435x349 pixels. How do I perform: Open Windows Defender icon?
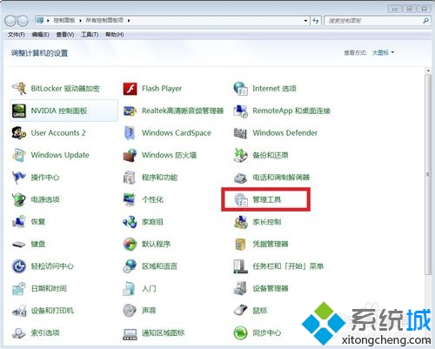(x=241, y=133)
